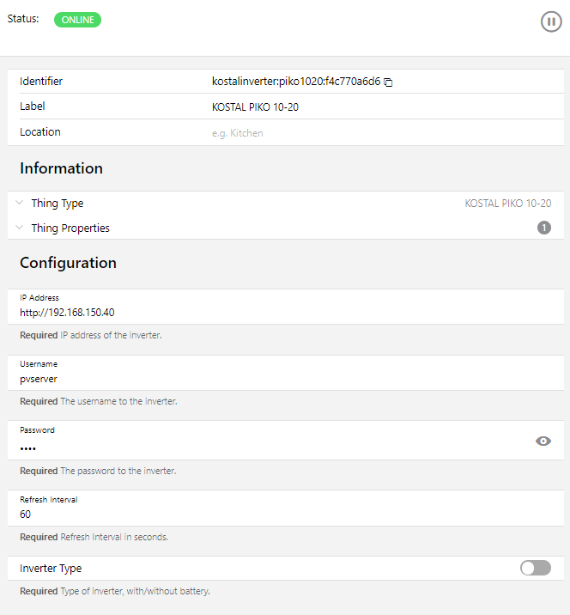Screen dimensions: 570x615
Task: Edit the Label field KOSTAL PIKO 10-20
Action: click(255, 107)
